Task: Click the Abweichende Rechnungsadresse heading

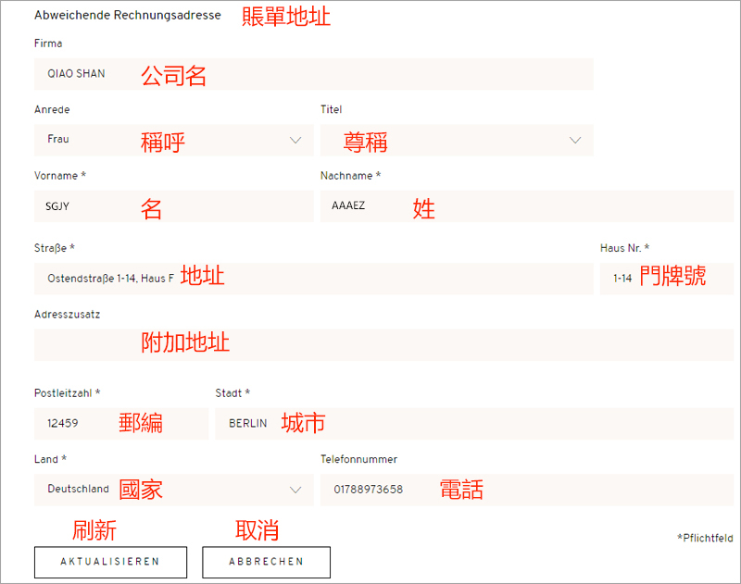Action: (127, 16)
